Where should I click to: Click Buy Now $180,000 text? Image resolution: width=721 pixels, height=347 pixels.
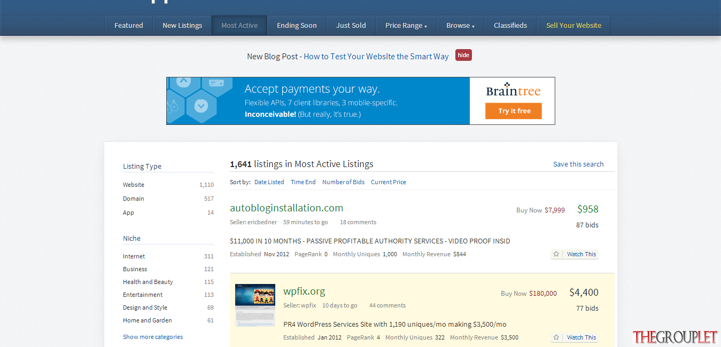pos(529,294)
